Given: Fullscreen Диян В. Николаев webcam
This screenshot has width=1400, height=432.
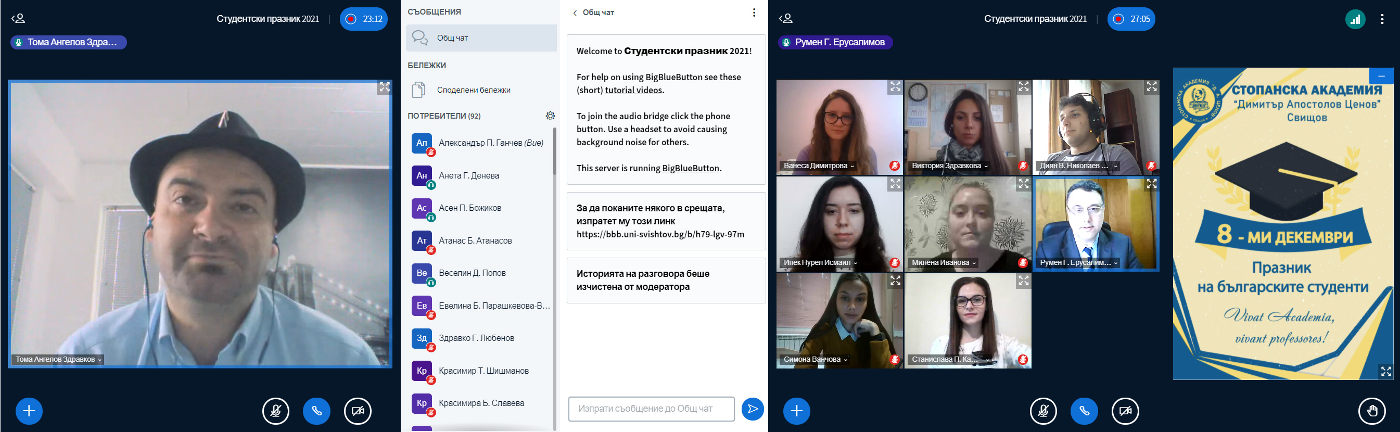Looking at the screenshot, I should (x=1152, y=86).
